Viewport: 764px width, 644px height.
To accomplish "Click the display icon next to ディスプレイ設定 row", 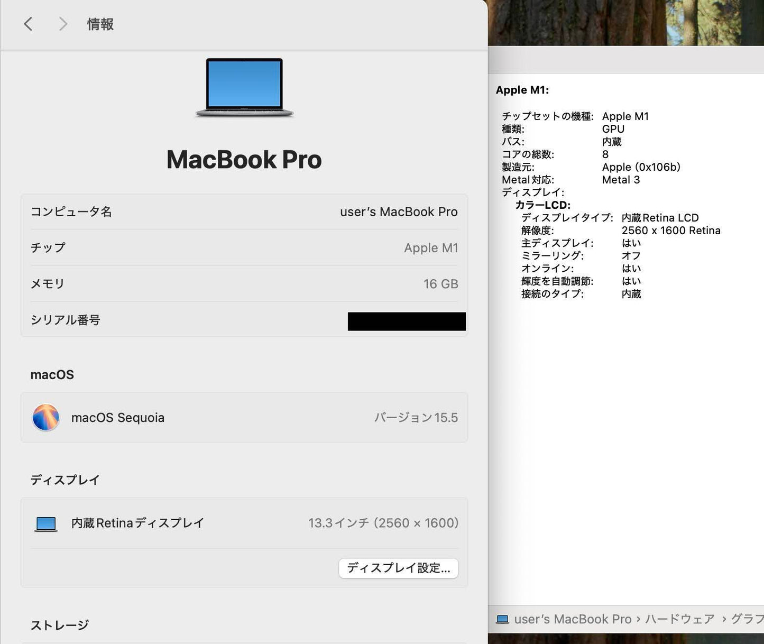I will pos(45,523).
